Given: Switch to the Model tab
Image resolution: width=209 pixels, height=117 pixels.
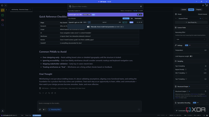Looking at the screenshot, I should click(191, 9).
